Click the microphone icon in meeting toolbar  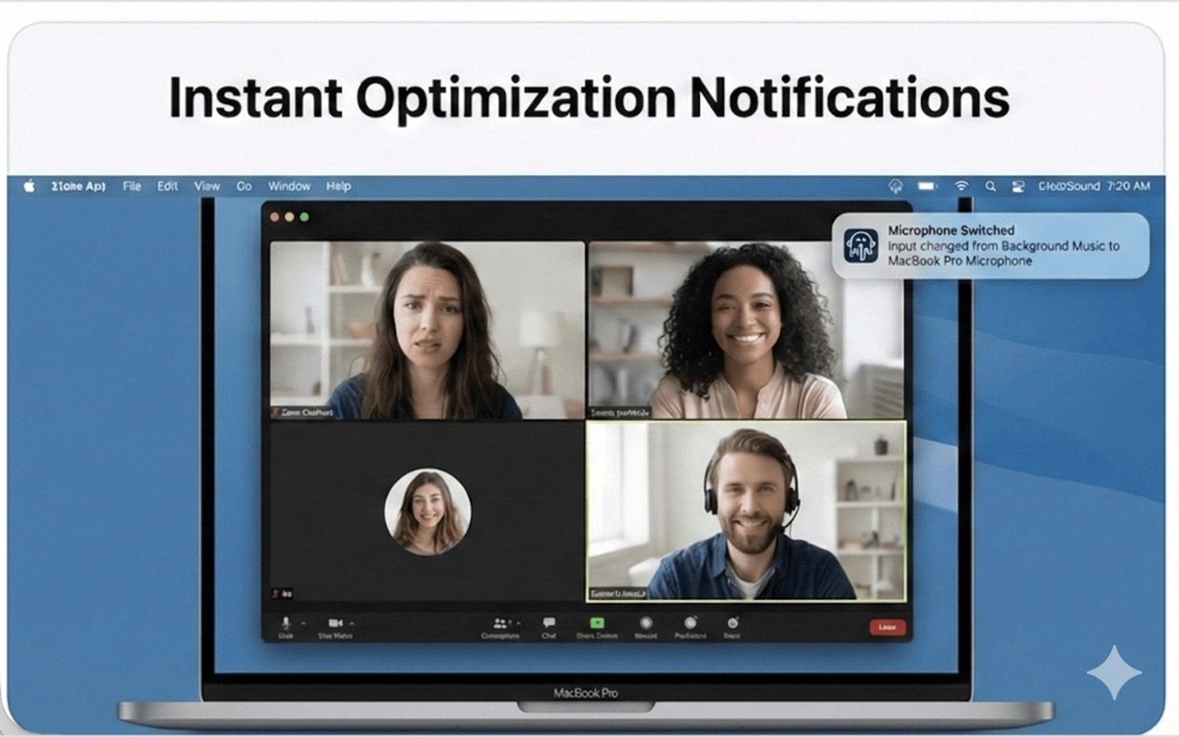coord(286,624)
